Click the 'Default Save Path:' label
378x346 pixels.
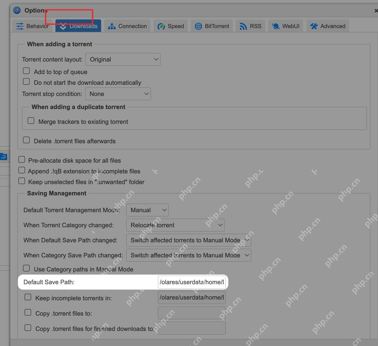pos(49,282)
